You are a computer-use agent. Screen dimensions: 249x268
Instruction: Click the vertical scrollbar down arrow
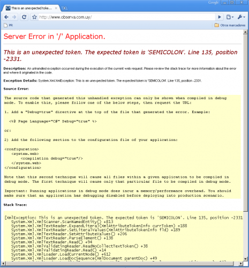pyautogui.click(x=245, y=259)
